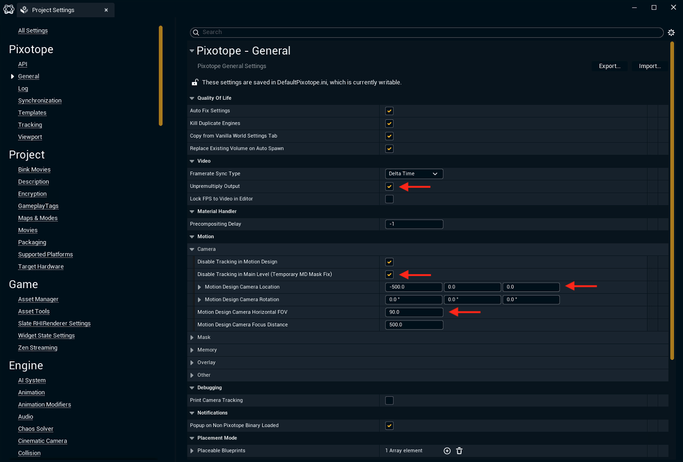Enable Lock FPS to Video in Editor

coord(389,199)
